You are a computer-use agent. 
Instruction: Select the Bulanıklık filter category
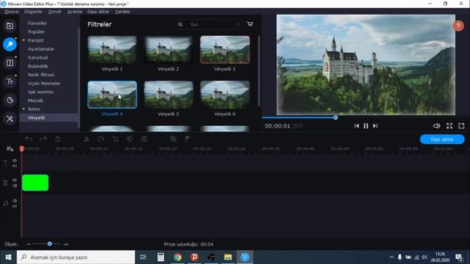coord(37,66)
